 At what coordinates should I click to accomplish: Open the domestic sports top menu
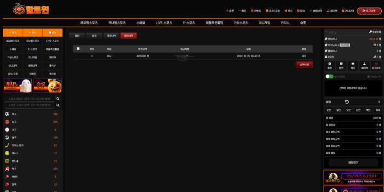pyautogui.click(x=117, y=23)
